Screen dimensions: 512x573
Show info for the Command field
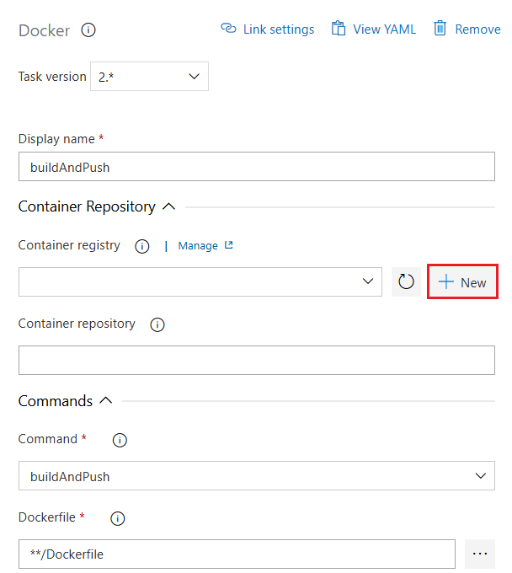[120, 440]
